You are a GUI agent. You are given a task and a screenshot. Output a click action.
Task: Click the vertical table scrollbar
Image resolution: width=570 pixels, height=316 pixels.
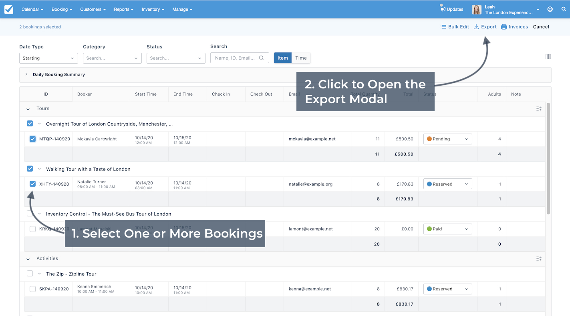click(548, 158)
